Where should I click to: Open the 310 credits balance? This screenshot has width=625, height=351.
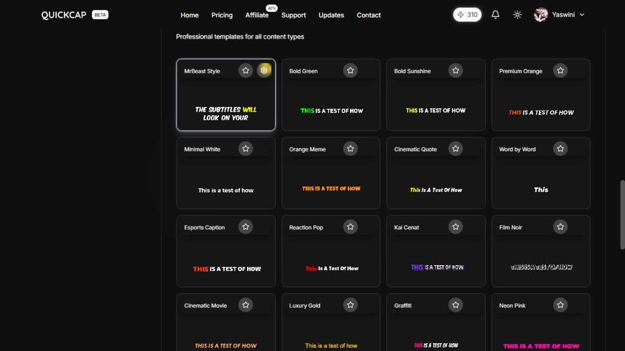pos(467,15)
